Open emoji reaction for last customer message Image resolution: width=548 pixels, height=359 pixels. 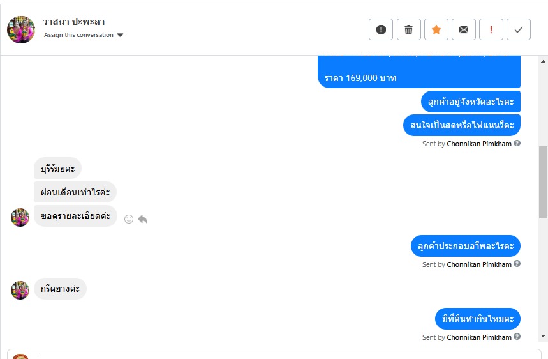point(129,218)
